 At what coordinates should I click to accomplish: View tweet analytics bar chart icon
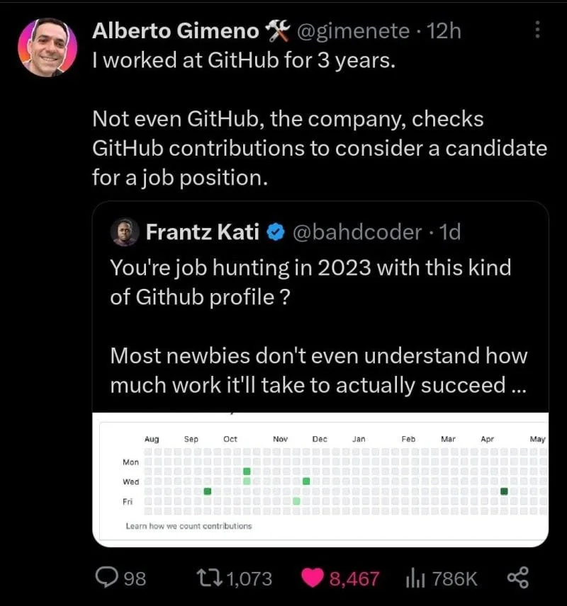point(415,578)
